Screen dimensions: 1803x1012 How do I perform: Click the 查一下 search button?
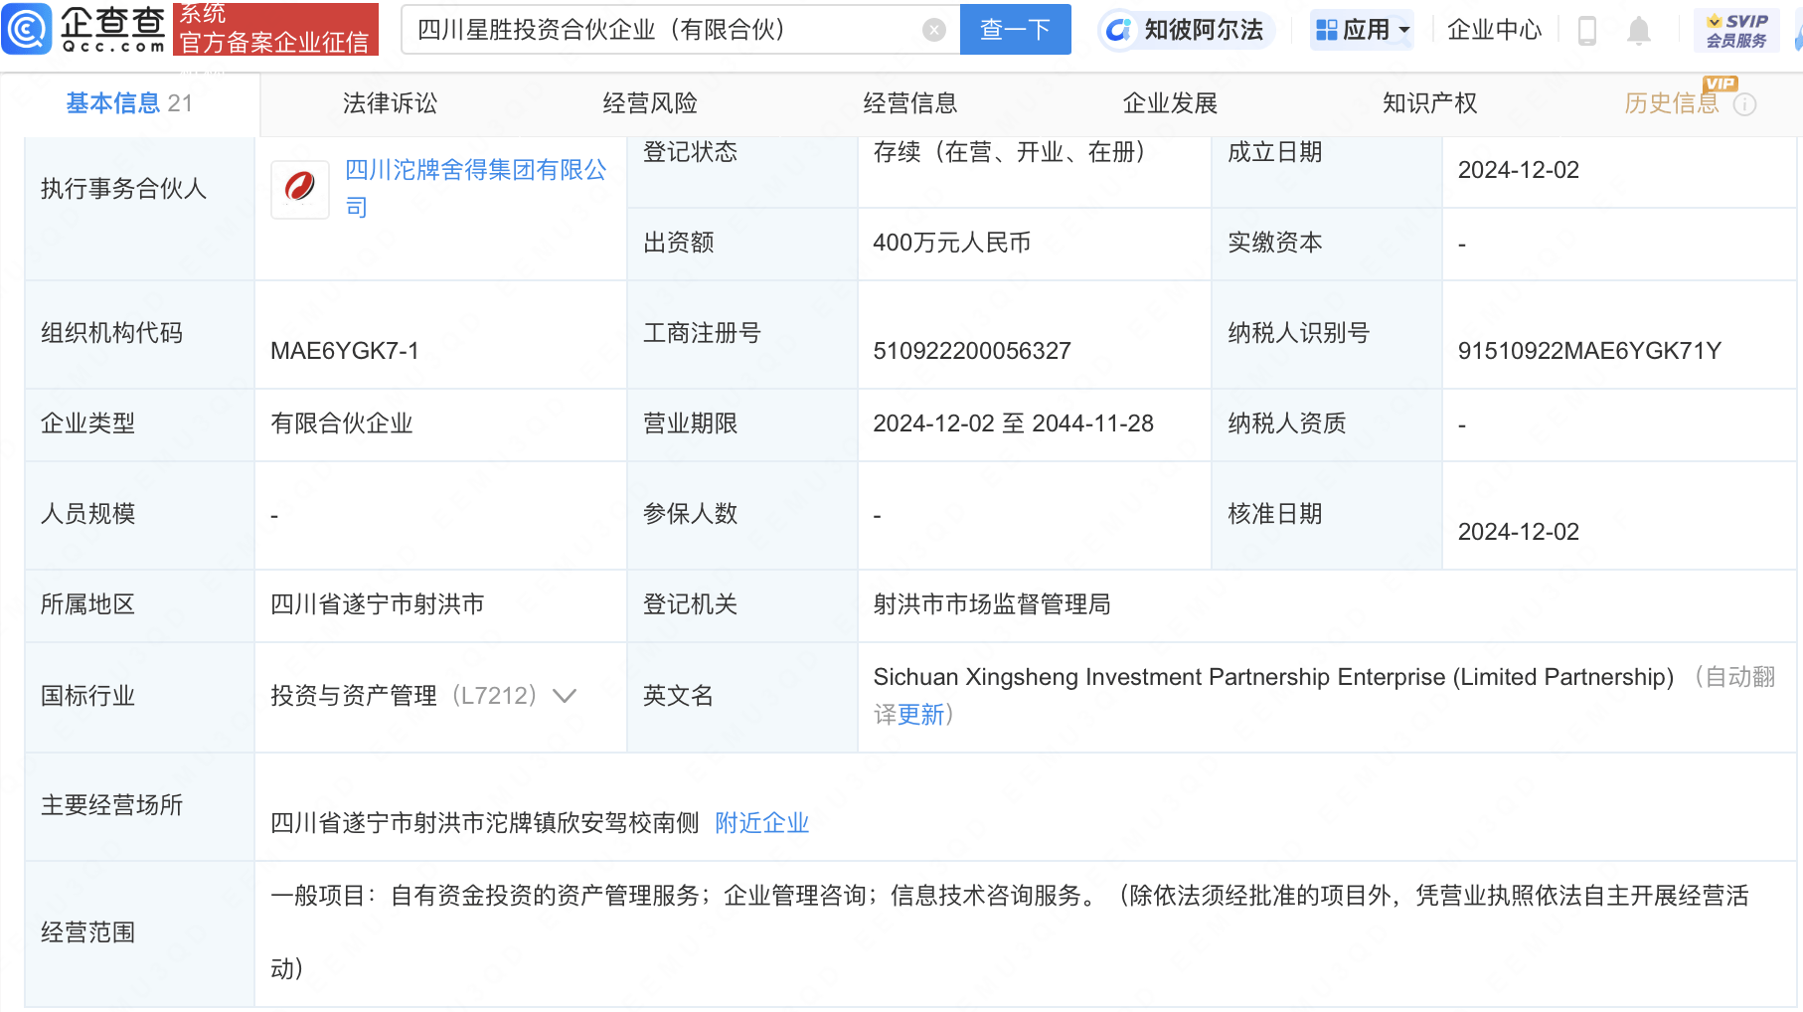1015,30
